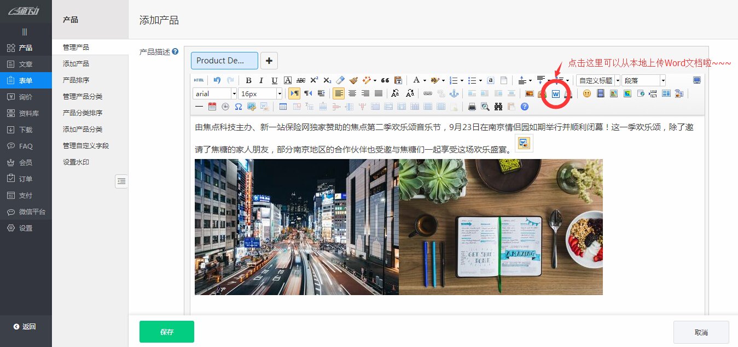Select the Product De... description tab
The width and height of the screenshot is (738, 347).
click(x=224, y=61)
